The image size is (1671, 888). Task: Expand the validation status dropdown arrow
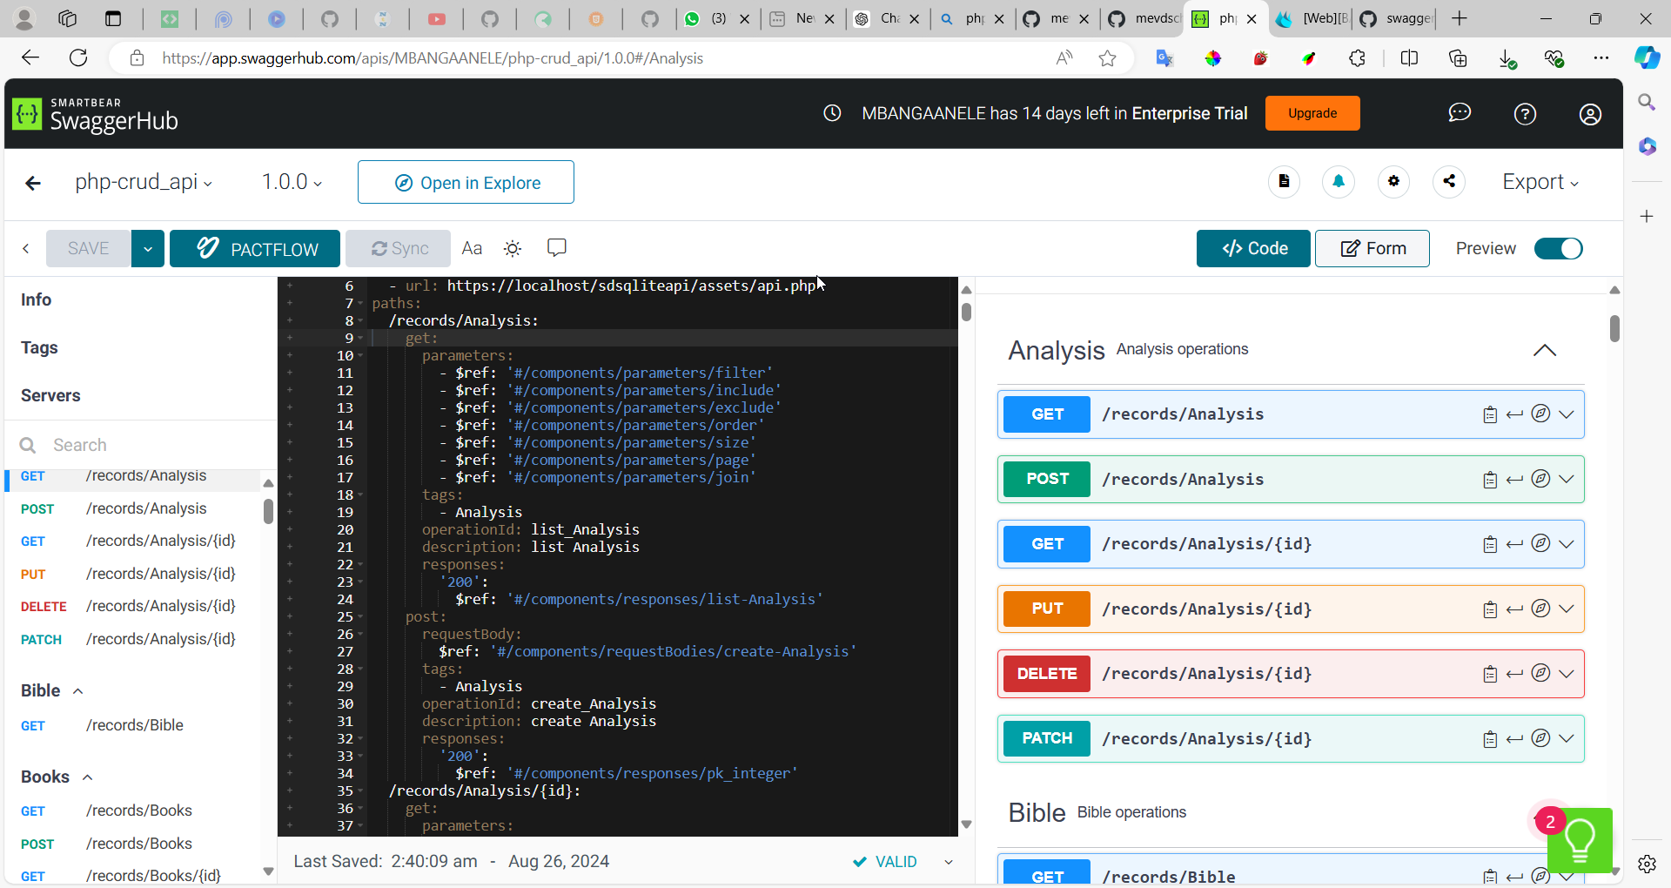point(949,862)
